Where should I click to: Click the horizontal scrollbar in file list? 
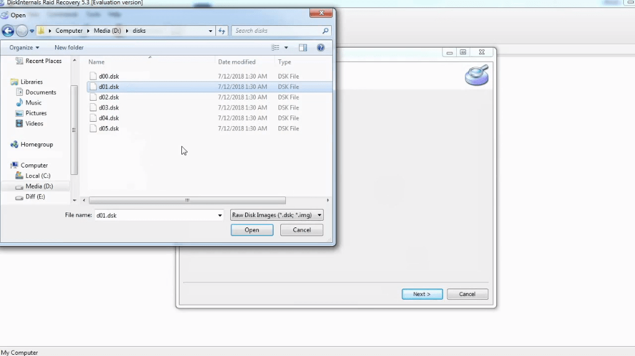coord(187,200)
